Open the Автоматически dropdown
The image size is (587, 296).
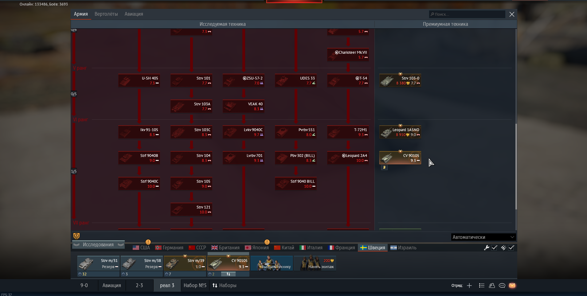click(483, 237)
